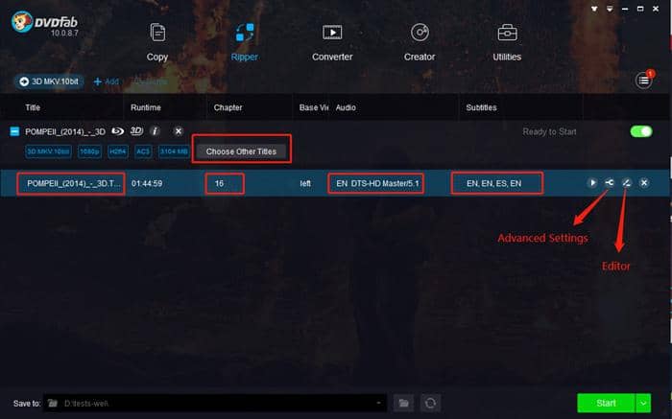Click the Chapter column header
Image resolution: width=672 pixels, height=419 pixels.
coord(228,107)
